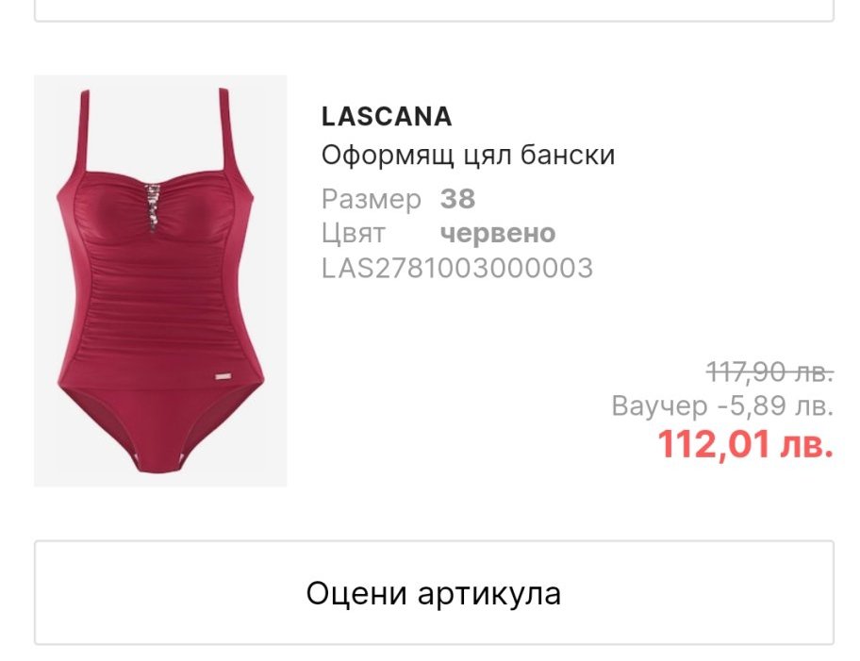
Task: Click the "Оцени артикула" button
Action: coord(434,592)
